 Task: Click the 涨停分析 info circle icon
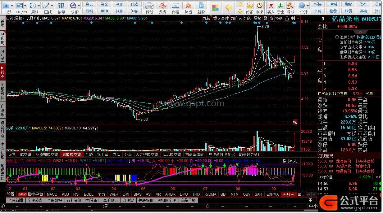pos(337,37)
